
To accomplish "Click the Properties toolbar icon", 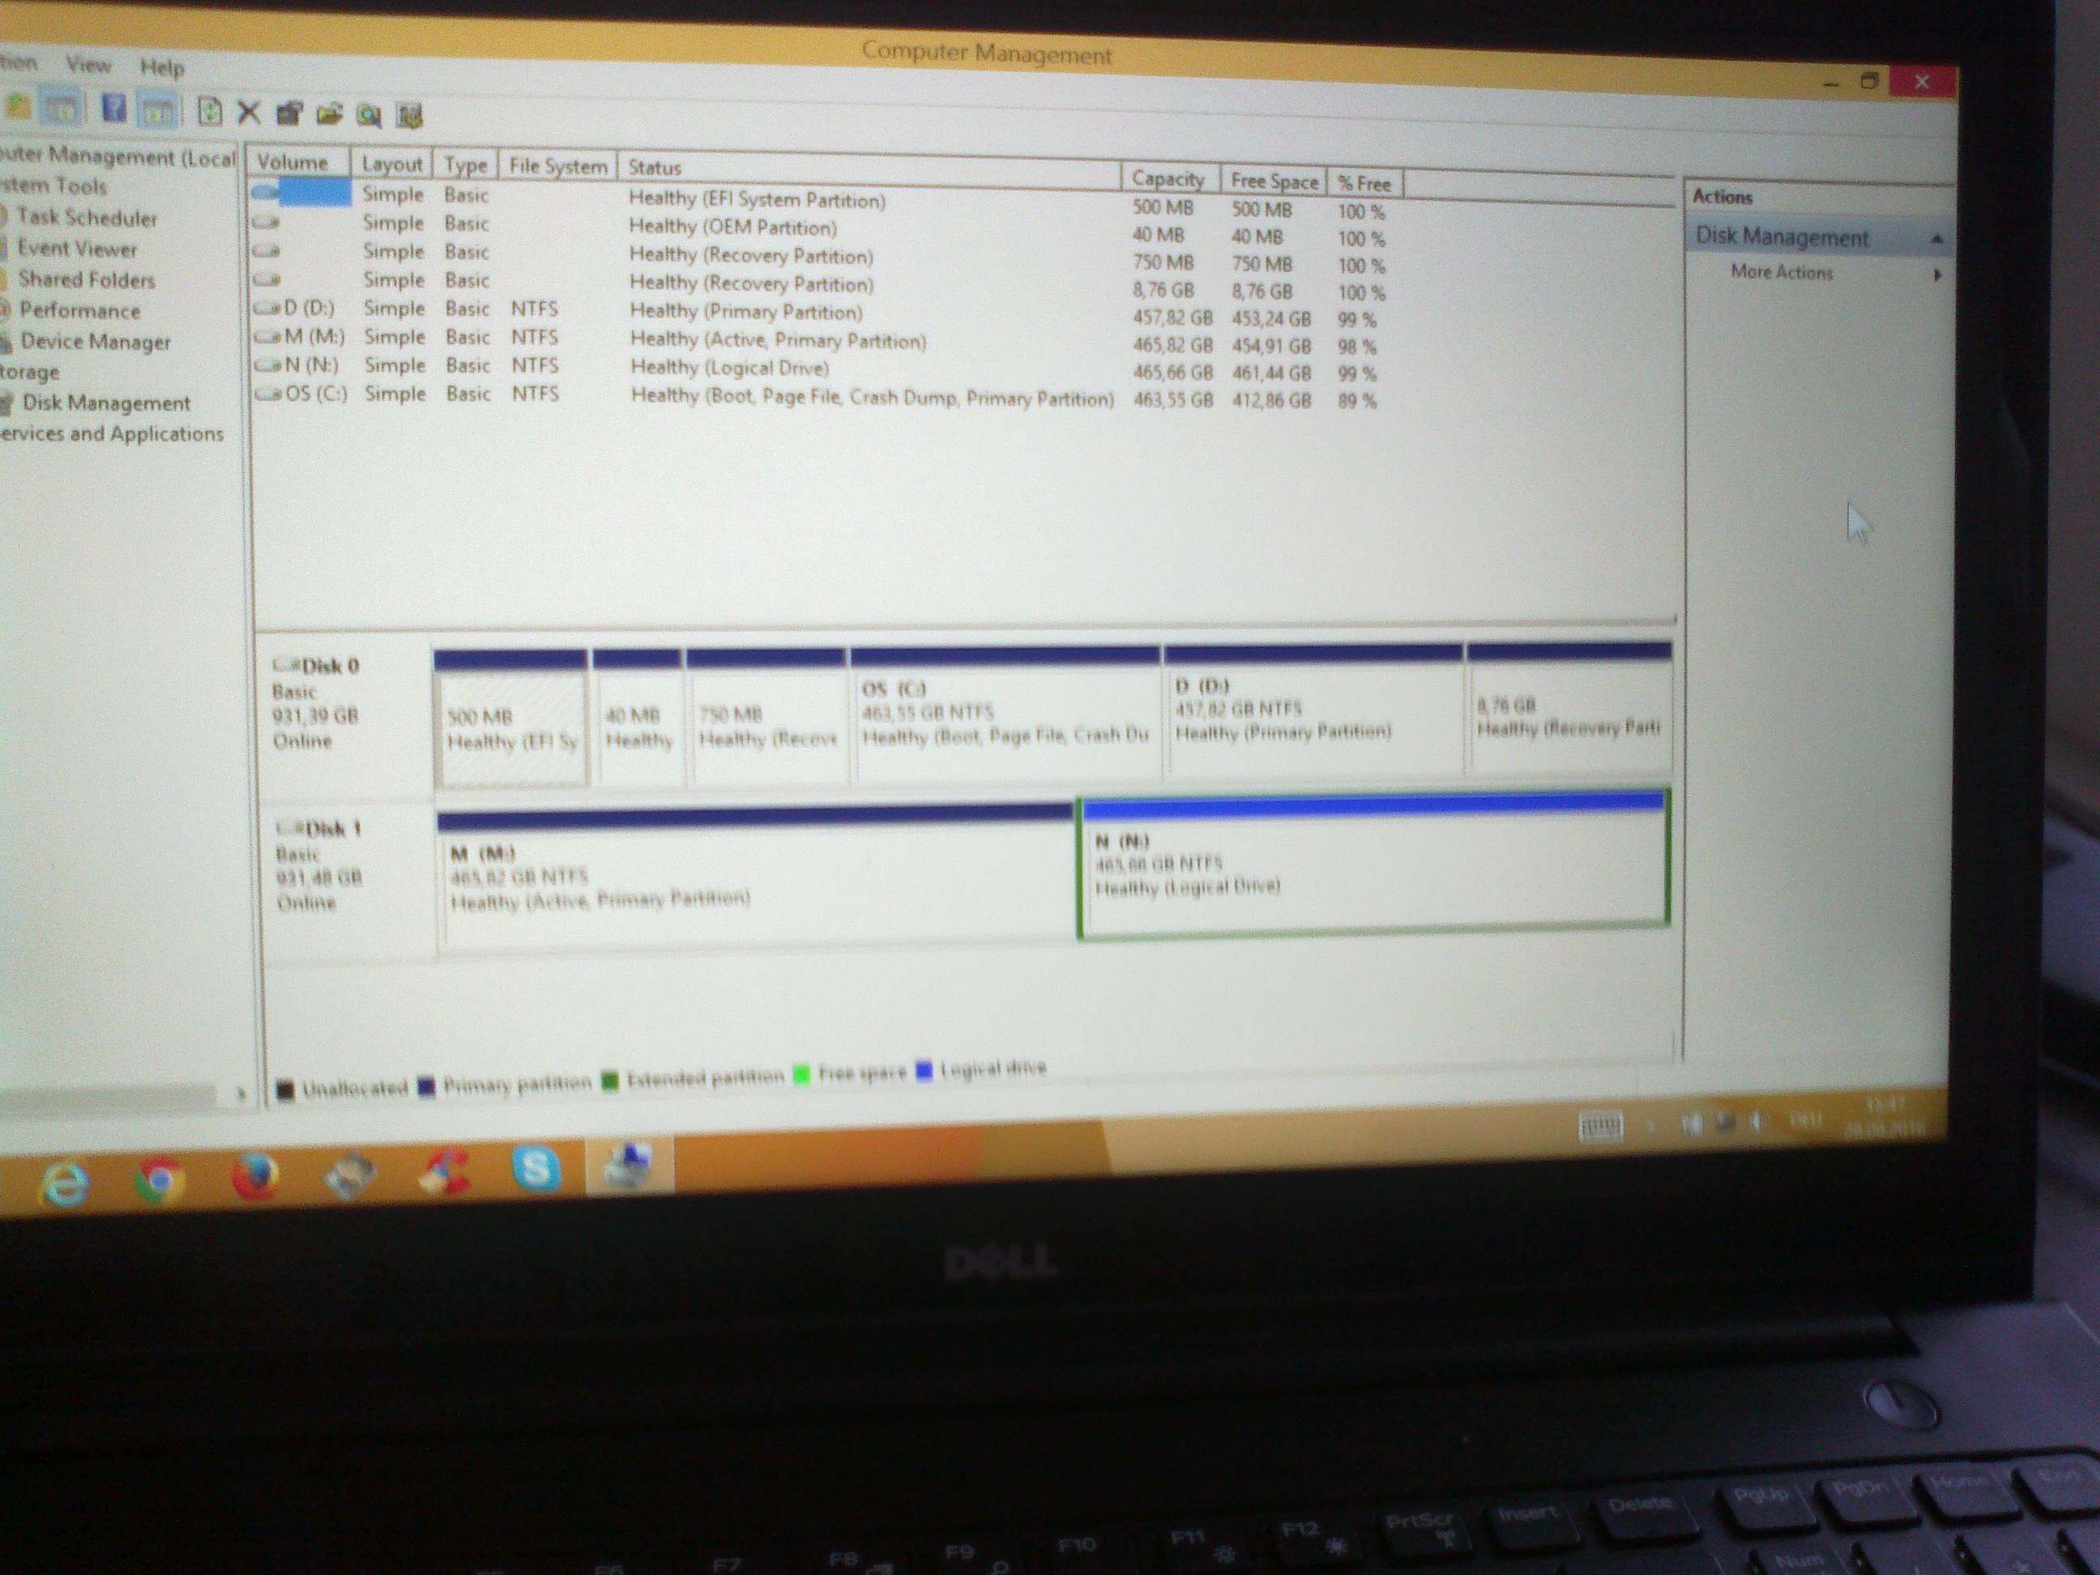I will (288, 114).
